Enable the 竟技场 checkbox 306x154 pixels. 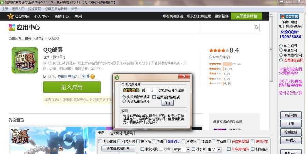coord(183,141)
